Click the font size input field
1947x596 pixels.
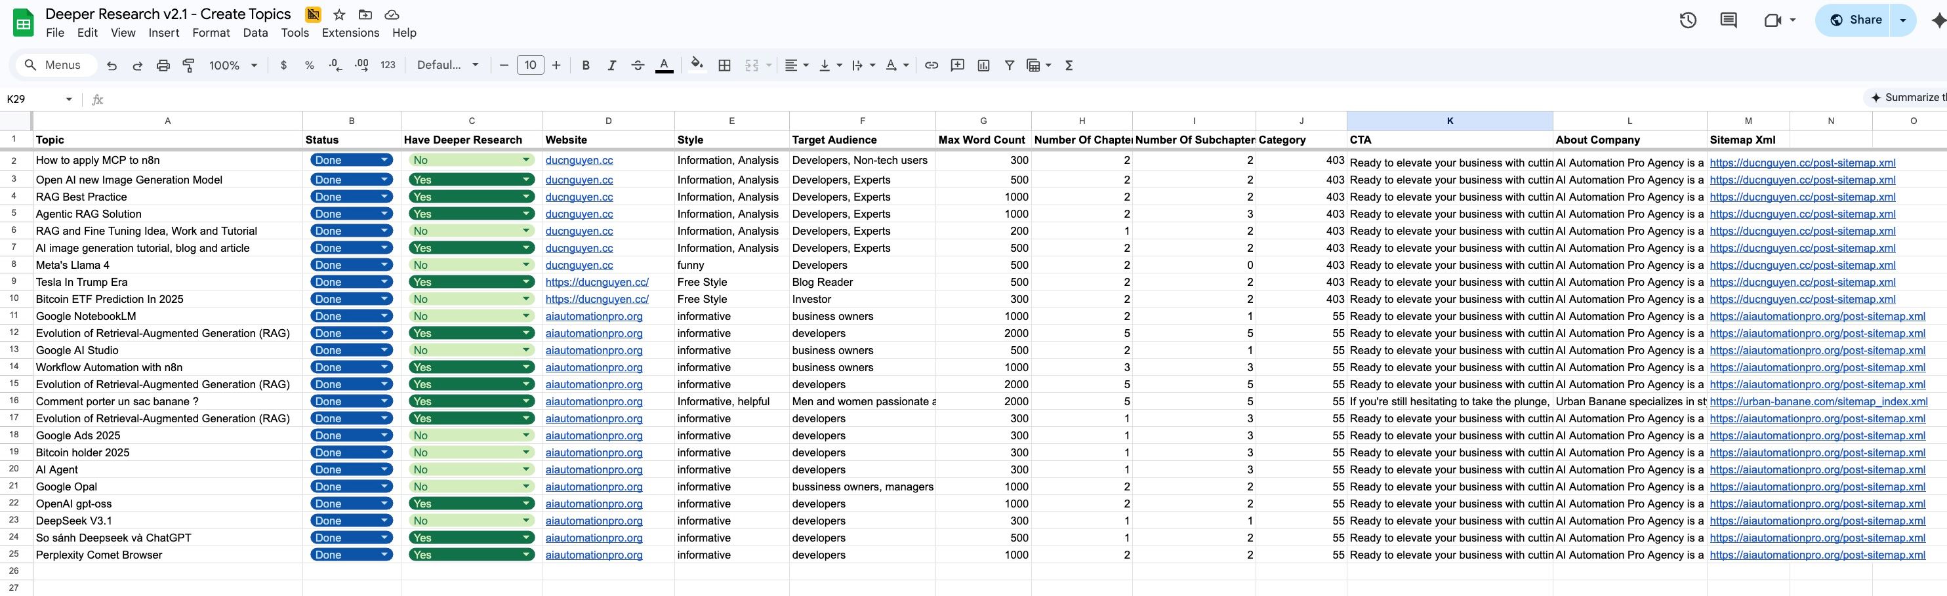[x=531, y=66]
